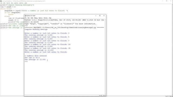The width and height of the screenshot is (173, 97).
Task: Click the RESTART line showing the runningAverage2.py path
Action: pyautogui.click(x=64, y=27)
